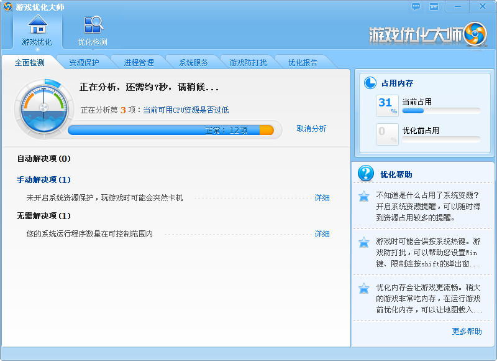The image size is (497, 361).
Task: Click the analysis gauge dial
Action: point(43,108)
